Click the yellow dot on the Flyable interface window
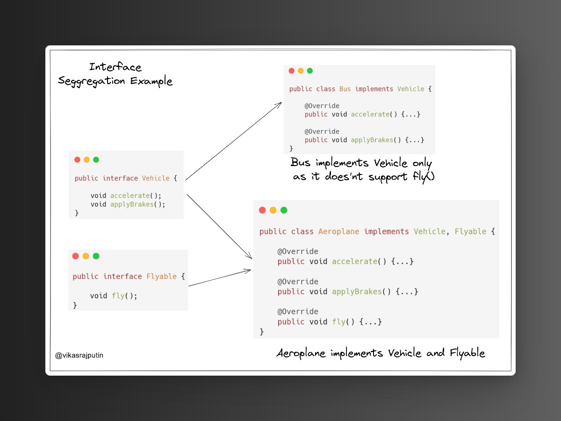The image size is (561, 421). (x=86, y=256)
